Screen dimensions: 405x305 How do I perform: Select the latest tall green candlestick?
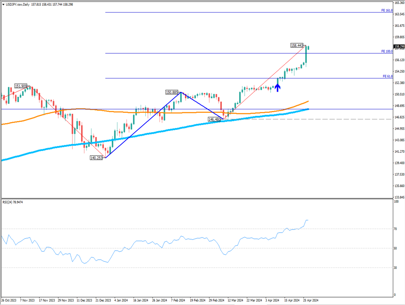click(306, 55)
